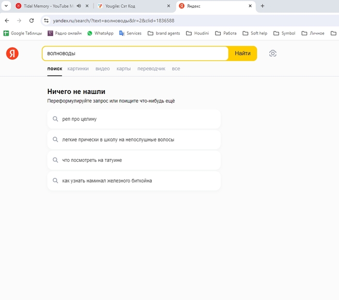Click the magnifier icon beside рэп про целину

coord(55,119)
